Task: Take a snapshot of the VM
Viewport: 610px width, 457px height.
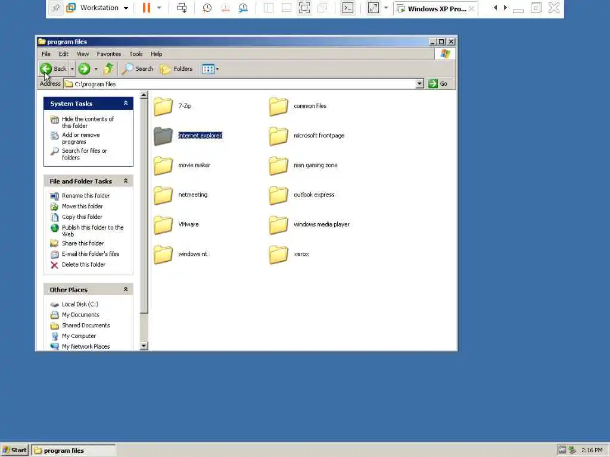Action: [x=207, y=8]
